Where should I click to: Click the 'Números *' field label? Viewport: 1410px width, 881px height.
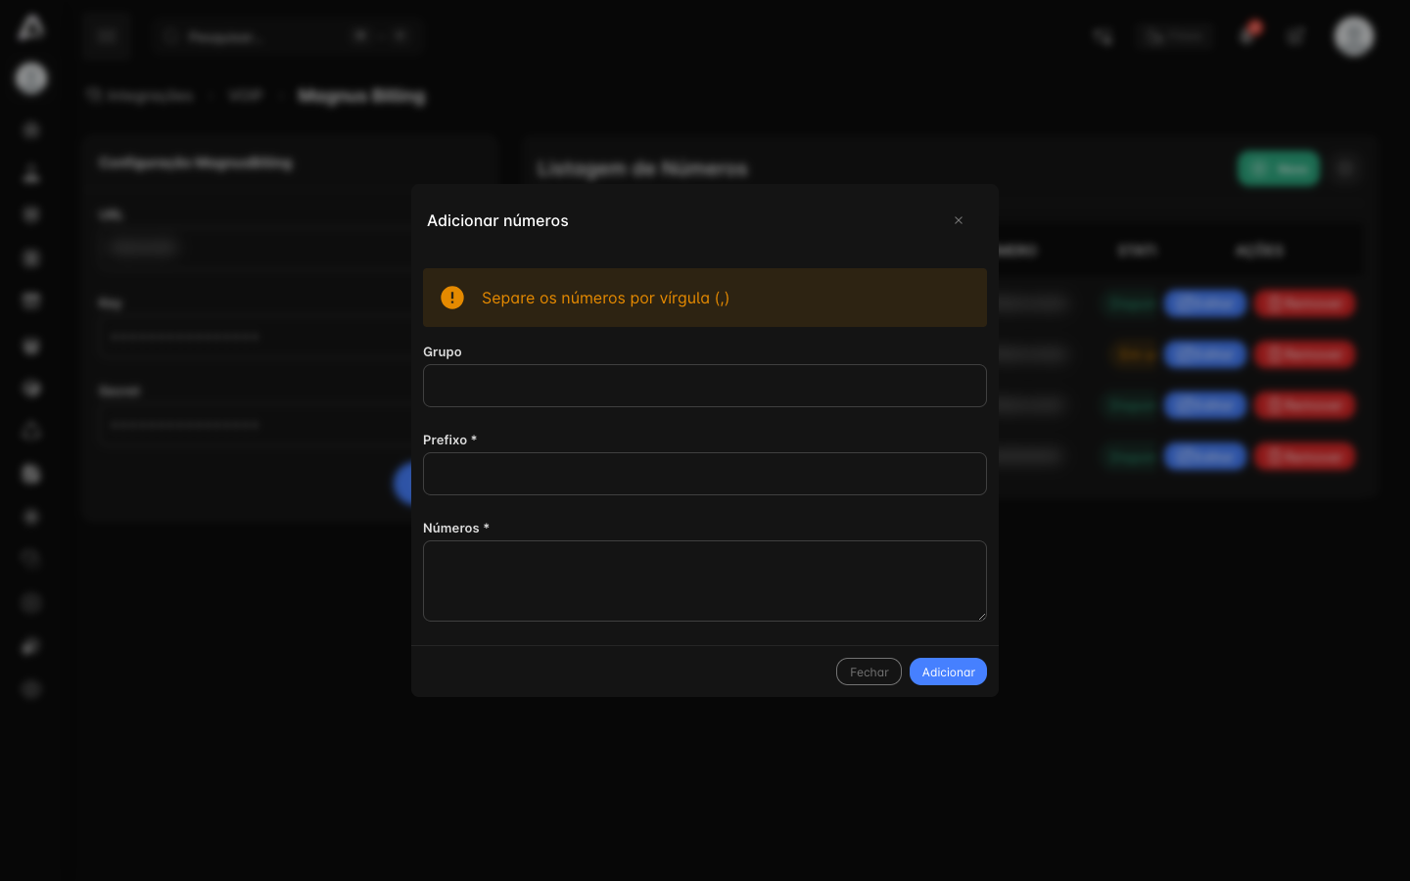click(x=455, y=528)
